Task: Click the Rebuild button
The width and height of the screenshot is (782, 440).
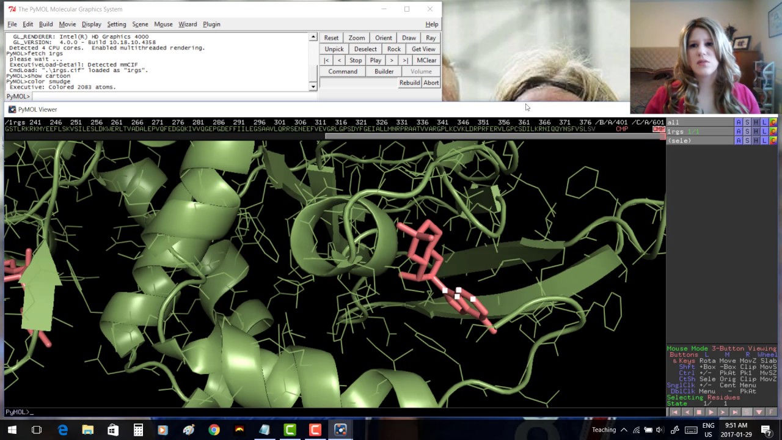Action: (409, 83)
